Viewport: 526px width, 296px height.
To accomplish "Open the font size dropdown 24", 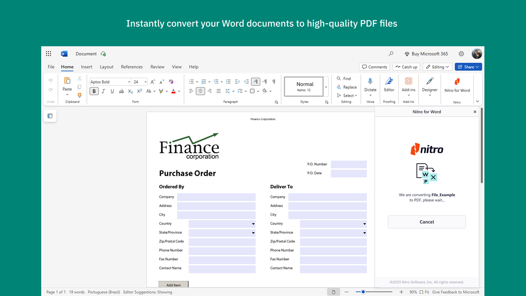I will (x=145, y=82).
